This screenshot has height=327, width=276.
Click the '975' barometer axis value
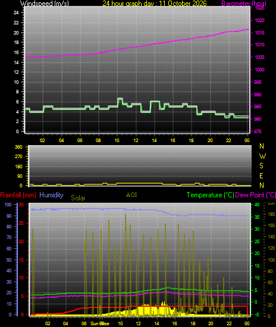[258, 131]
